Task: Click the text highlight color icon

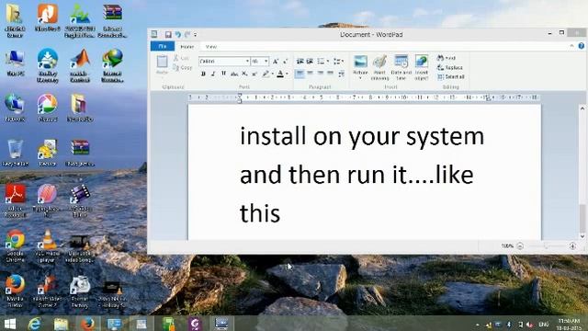Action: [266, 74]
